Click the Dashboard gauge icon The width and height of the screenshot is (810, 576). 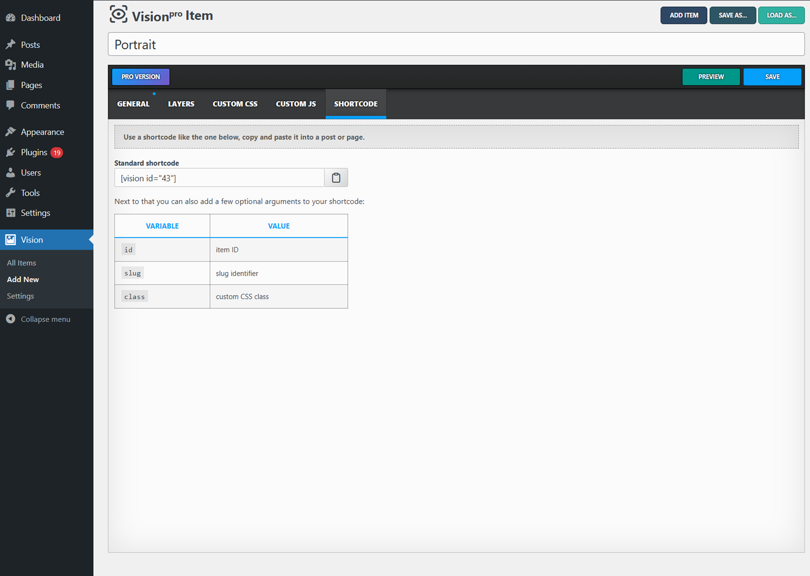10,18
